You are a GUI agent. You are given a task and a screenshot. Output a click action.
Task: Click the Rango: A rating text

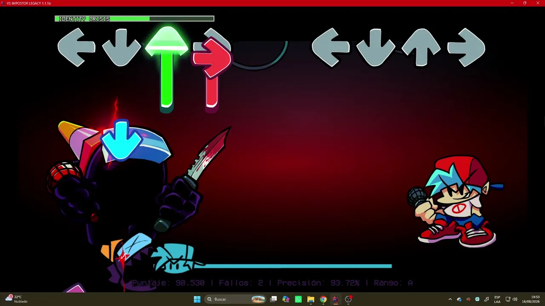393,283
